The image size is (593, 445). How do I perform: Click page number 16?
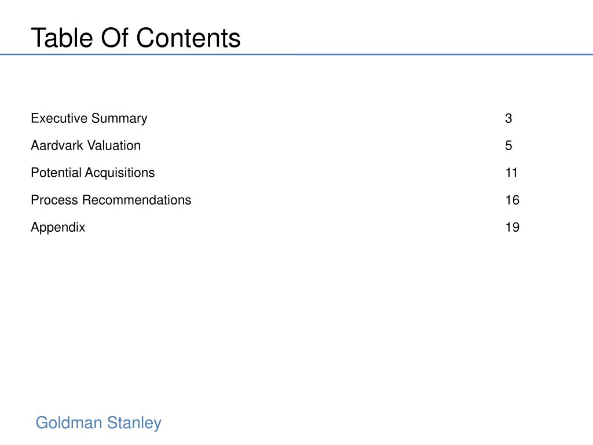point(513,200)
